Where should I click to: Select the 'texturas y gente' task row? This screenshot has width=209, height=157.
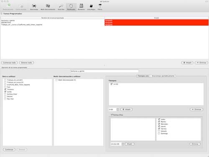[53, 21]
